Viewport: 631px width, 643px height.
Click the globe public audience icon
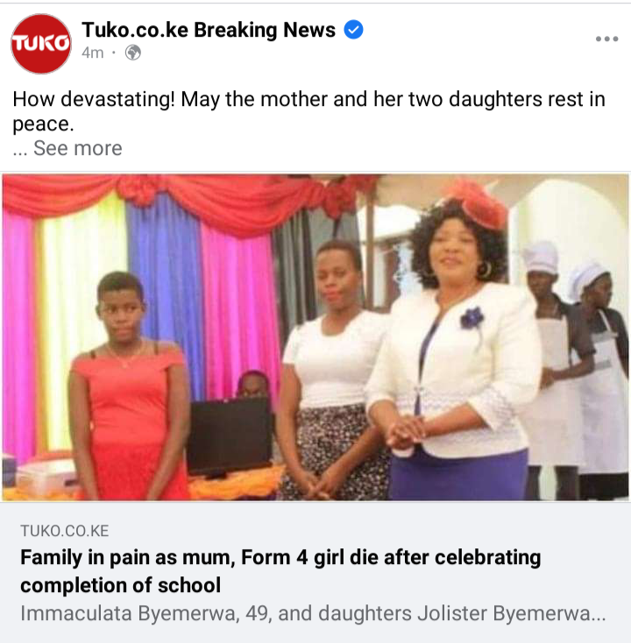tap(133, 53)
